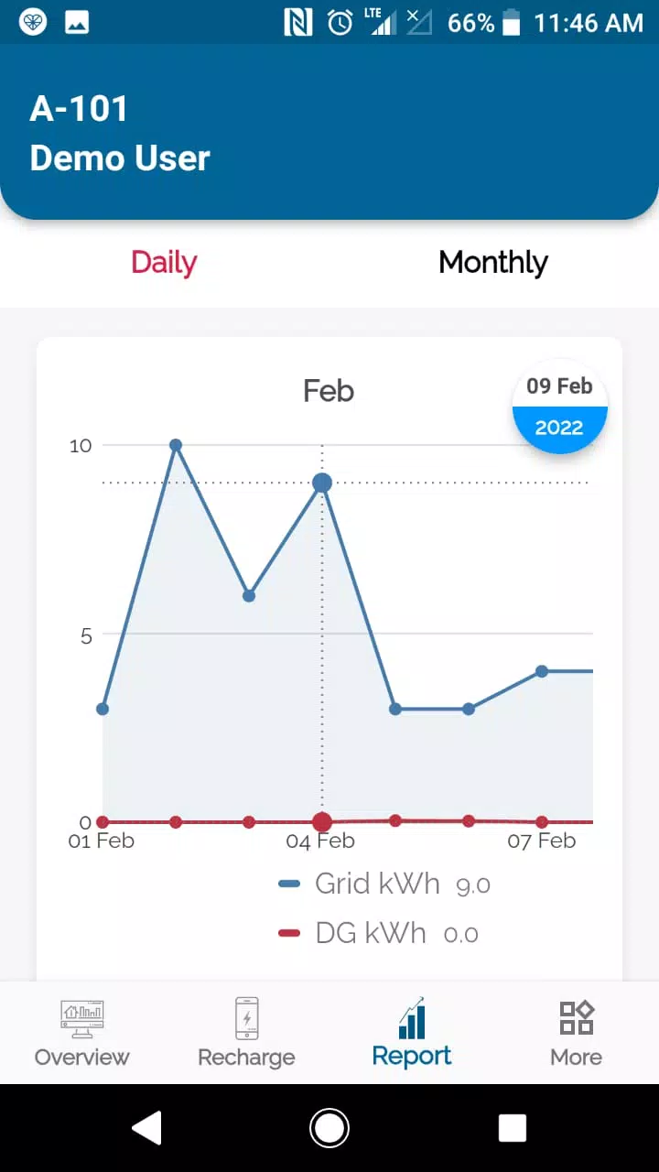659x1172 pixels.
Task: Tap the 01 Feb grid data point
Action: 103,709
